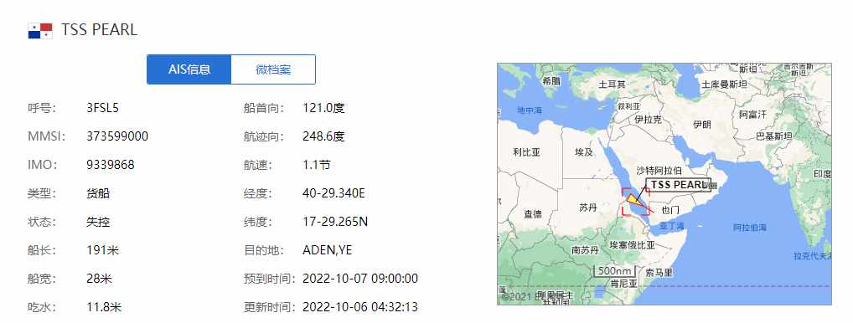Click 埃塞俄比亚 label on the map
This screenshot has height=323, width=853.
click(x=632, y=245)
